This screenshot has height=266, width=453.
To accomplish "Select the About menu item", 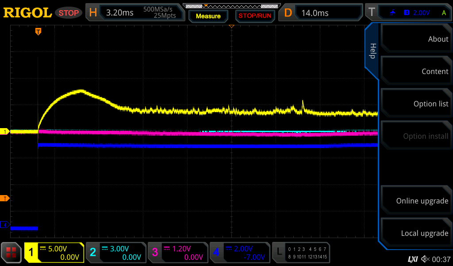I will (x=416, y=39).
